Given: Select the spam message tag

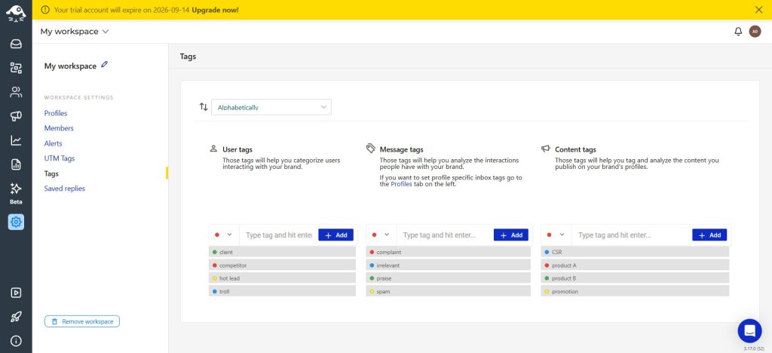Looking at the screenshot, I should pos(449,291).
